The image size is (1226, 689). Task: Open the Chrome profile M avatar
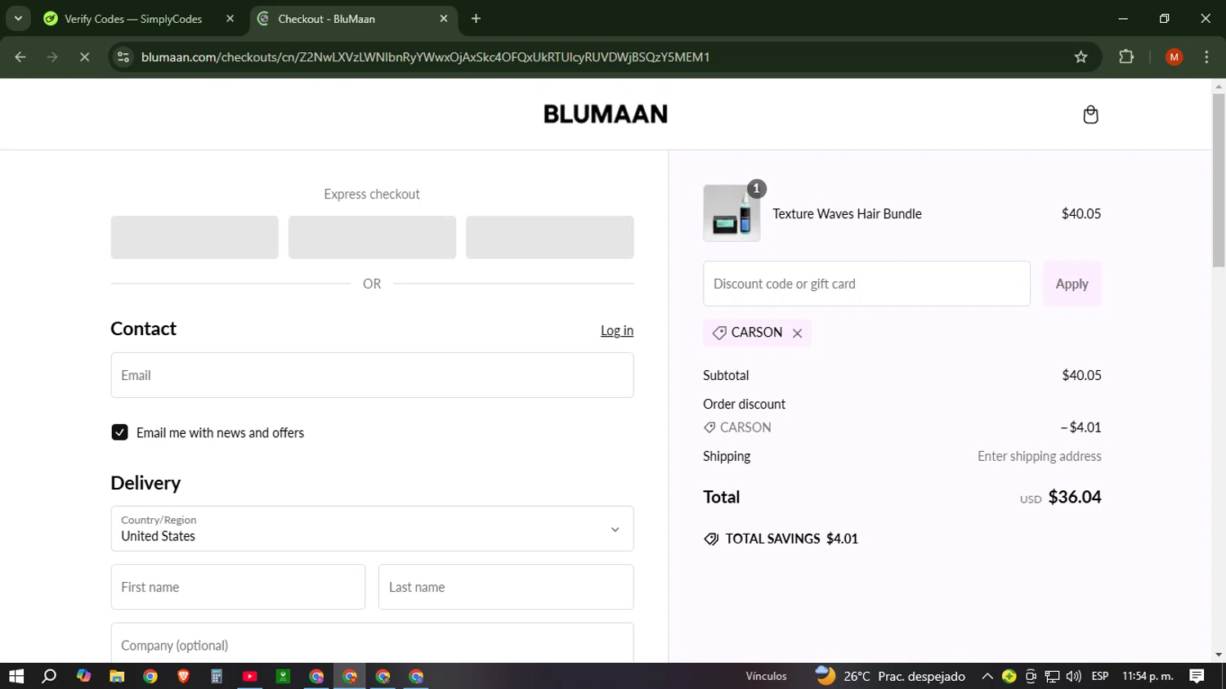click(x=1174, y=57)
